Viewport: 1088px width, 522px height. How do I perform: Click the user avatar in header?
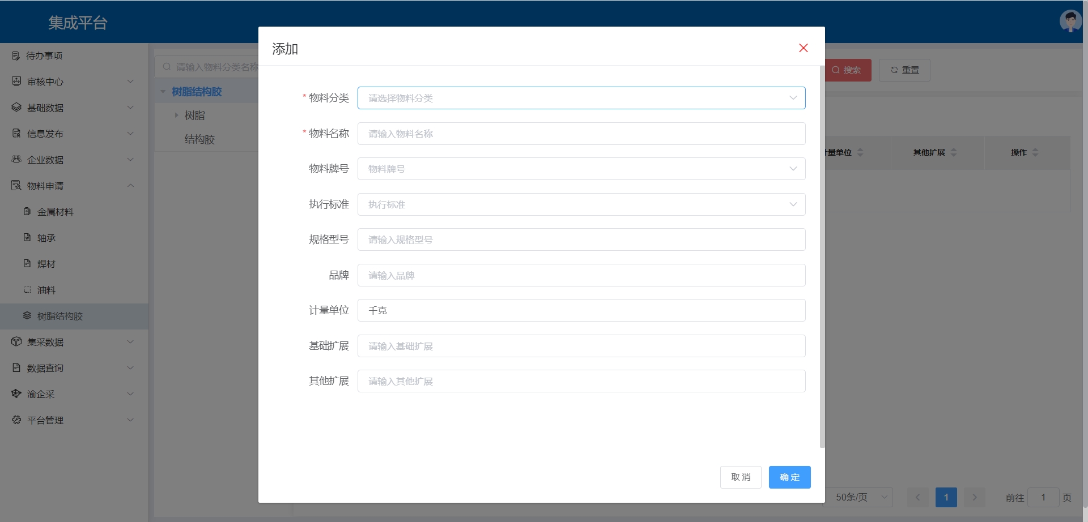(x=1070, y=22)
